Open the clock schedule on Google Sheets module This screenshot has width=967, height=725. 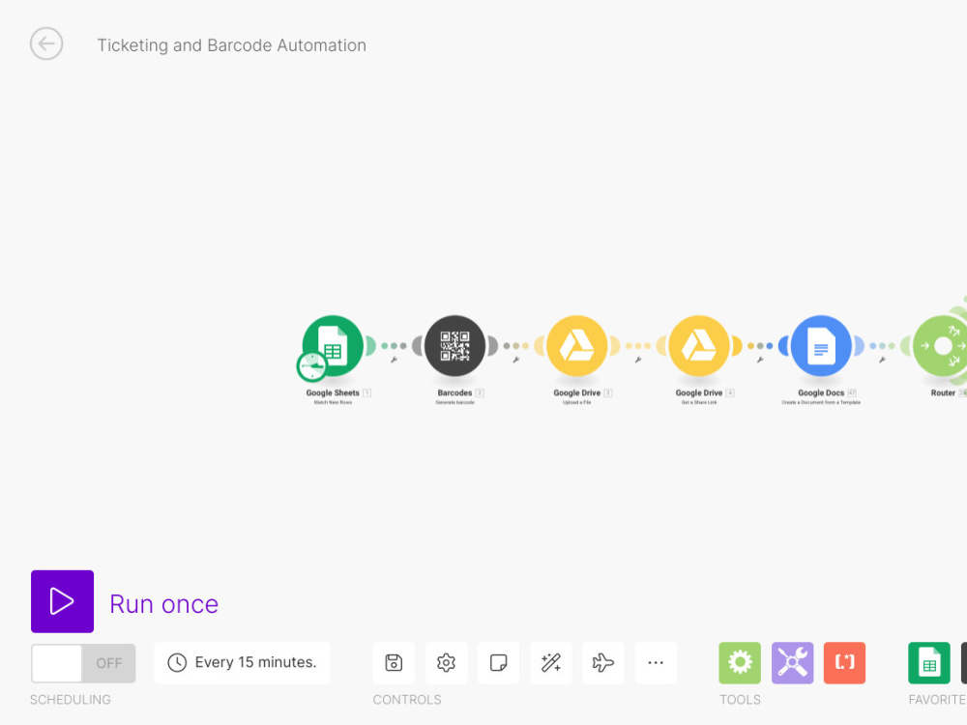pyautogui.click(x=312, y=366)
